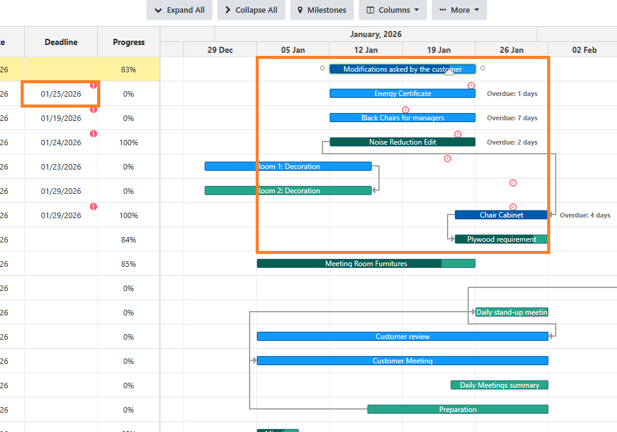The width and height of the screenshot is (617, 432).
Task: Click left link circle of Modifications task bar
Action: pyautogui.click(x=322, y=69)
